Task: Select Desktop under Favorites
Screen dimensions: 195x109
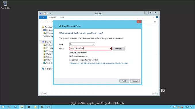Action: (48, 30)
